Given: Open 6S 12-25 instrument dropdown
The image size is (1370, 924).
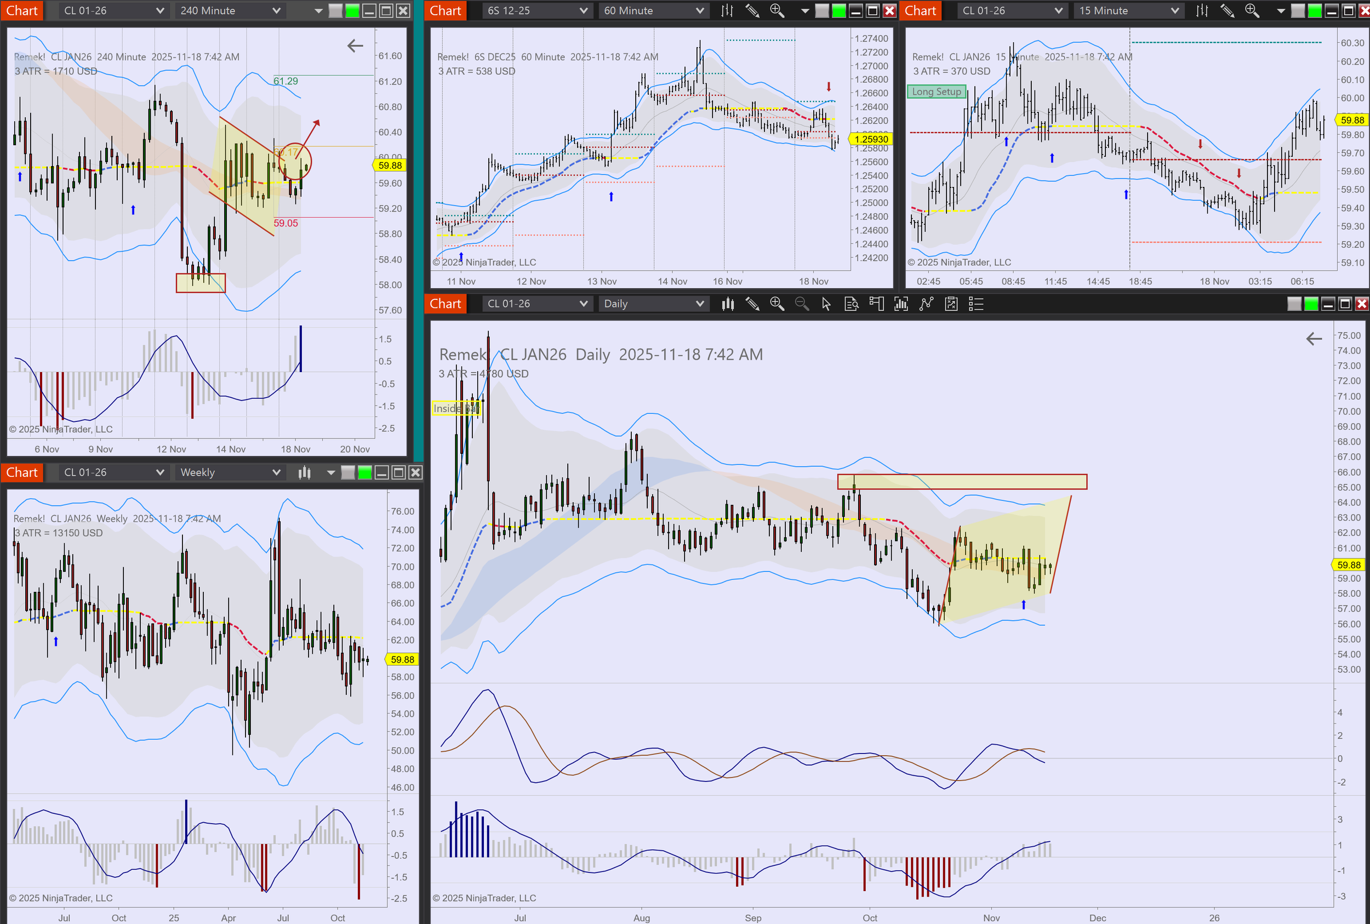Looking at the screenshot, I should 536,10.
